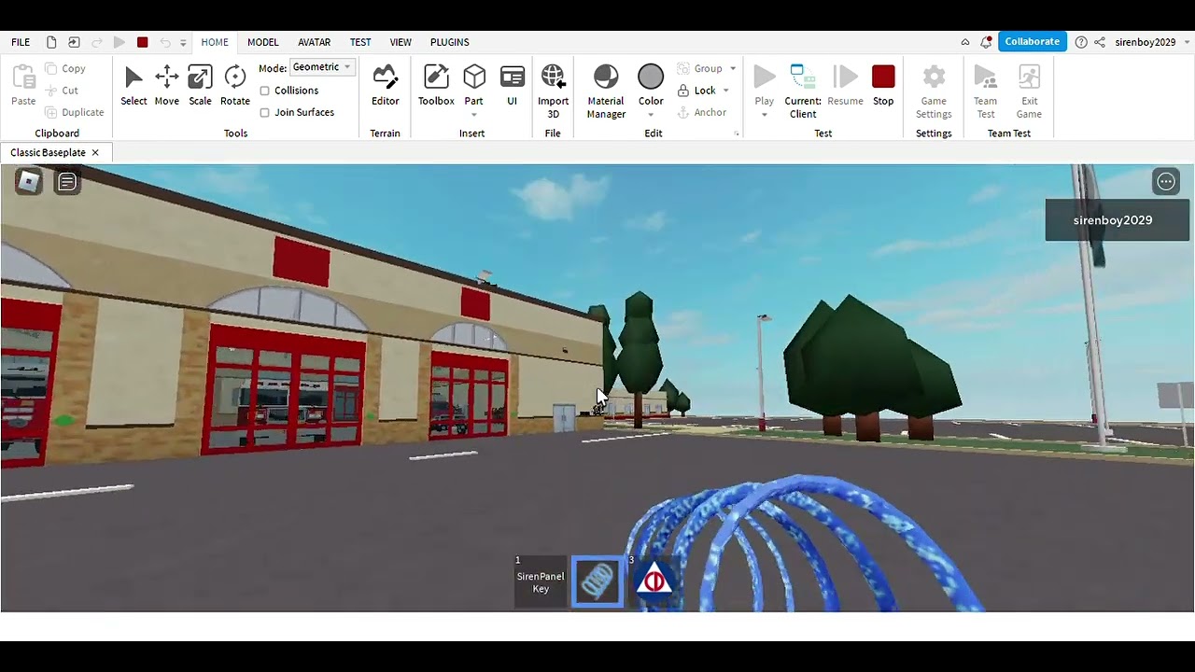Click the Copy button
Image resolution: width=1195 pixels, height=672 pixels.
(65, 69)
